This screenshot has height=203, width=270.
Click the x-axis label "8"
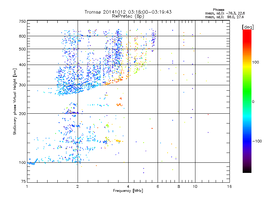(179, 186)
